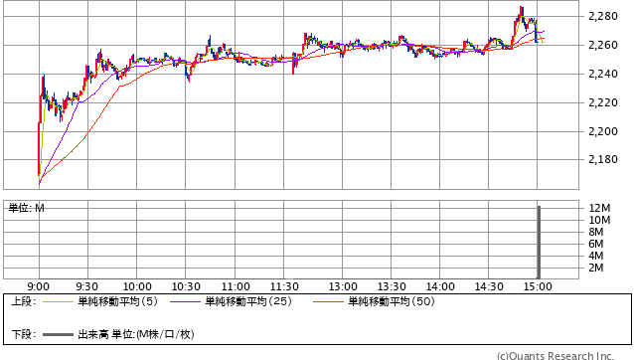Click the green moving average legend line

pyautogui.click(x=59, y=301)
